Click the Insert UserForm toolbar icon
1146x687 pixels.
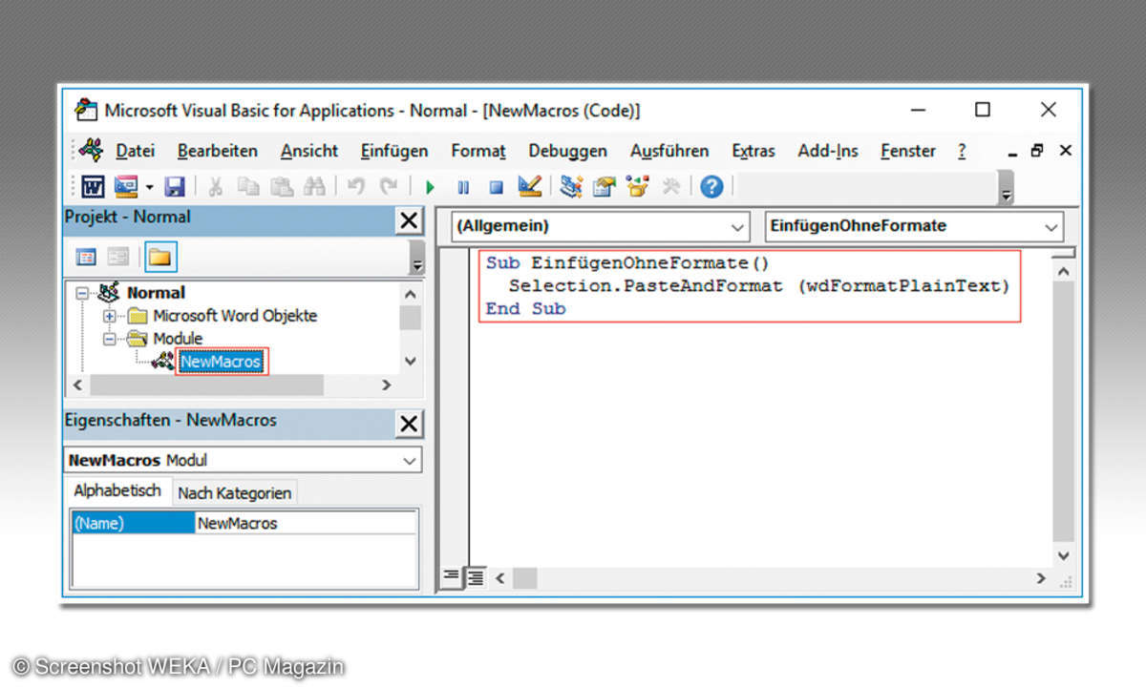[126, 186]
